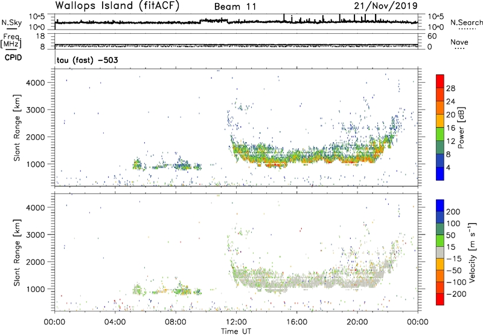Select the velocity panel's "Slant Range [km]" label

17,252
